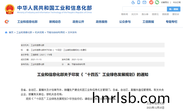This screenshot has width=183, height=112.
Task: Click the orange swirl icon beside navigation
Action: pos(7,22)
